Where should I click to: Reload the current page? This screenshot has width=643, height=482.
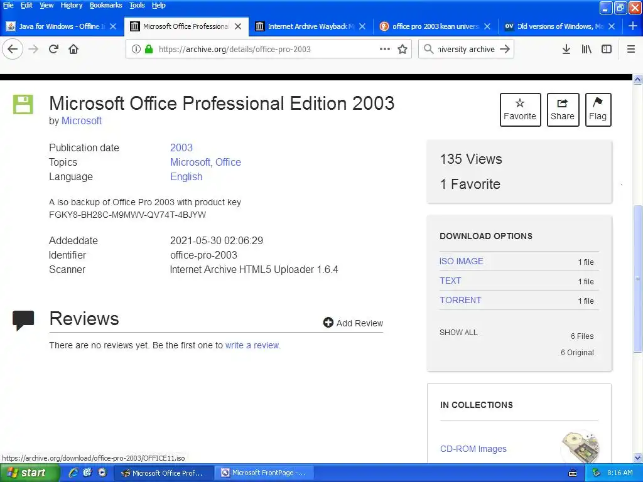click(53, 49)
